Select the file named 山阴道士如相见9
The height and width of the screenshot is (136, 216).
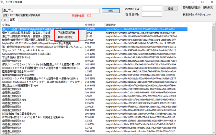pos(11,96)
